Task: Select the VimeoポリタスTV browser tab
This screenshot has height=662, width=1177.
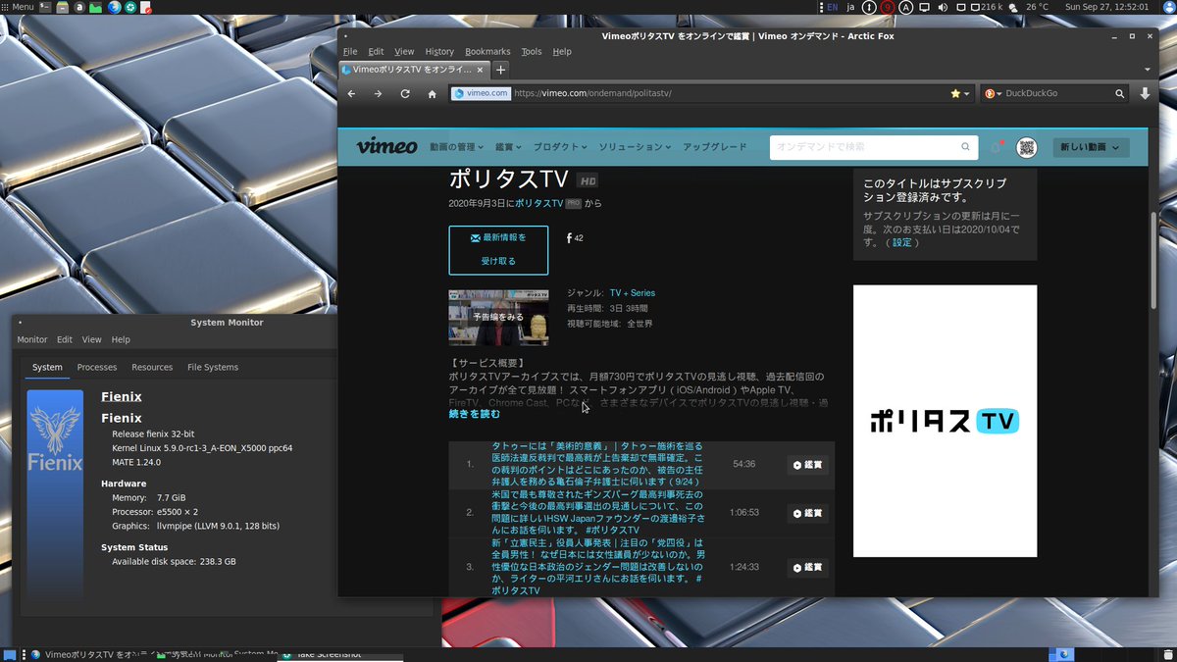Action: [412, 70]
